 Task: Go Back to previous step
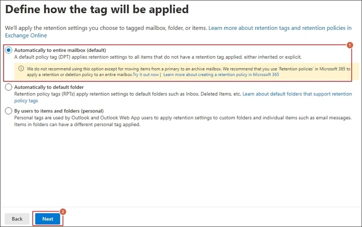point(17,219)
